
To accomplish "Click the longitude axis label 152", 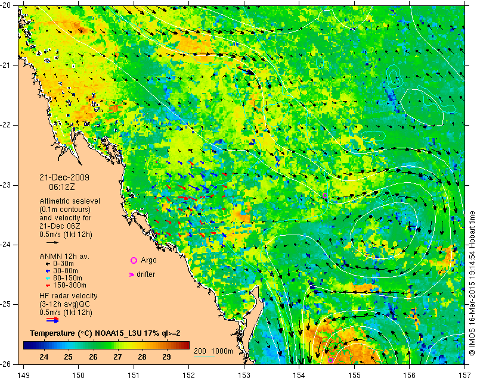I will 189,375.
